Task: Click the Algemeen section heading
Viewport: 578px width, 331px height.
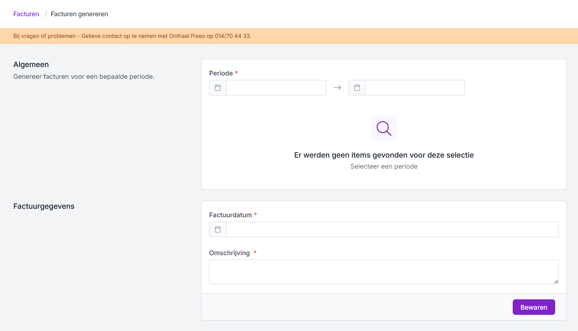Action: pos(31,64)
